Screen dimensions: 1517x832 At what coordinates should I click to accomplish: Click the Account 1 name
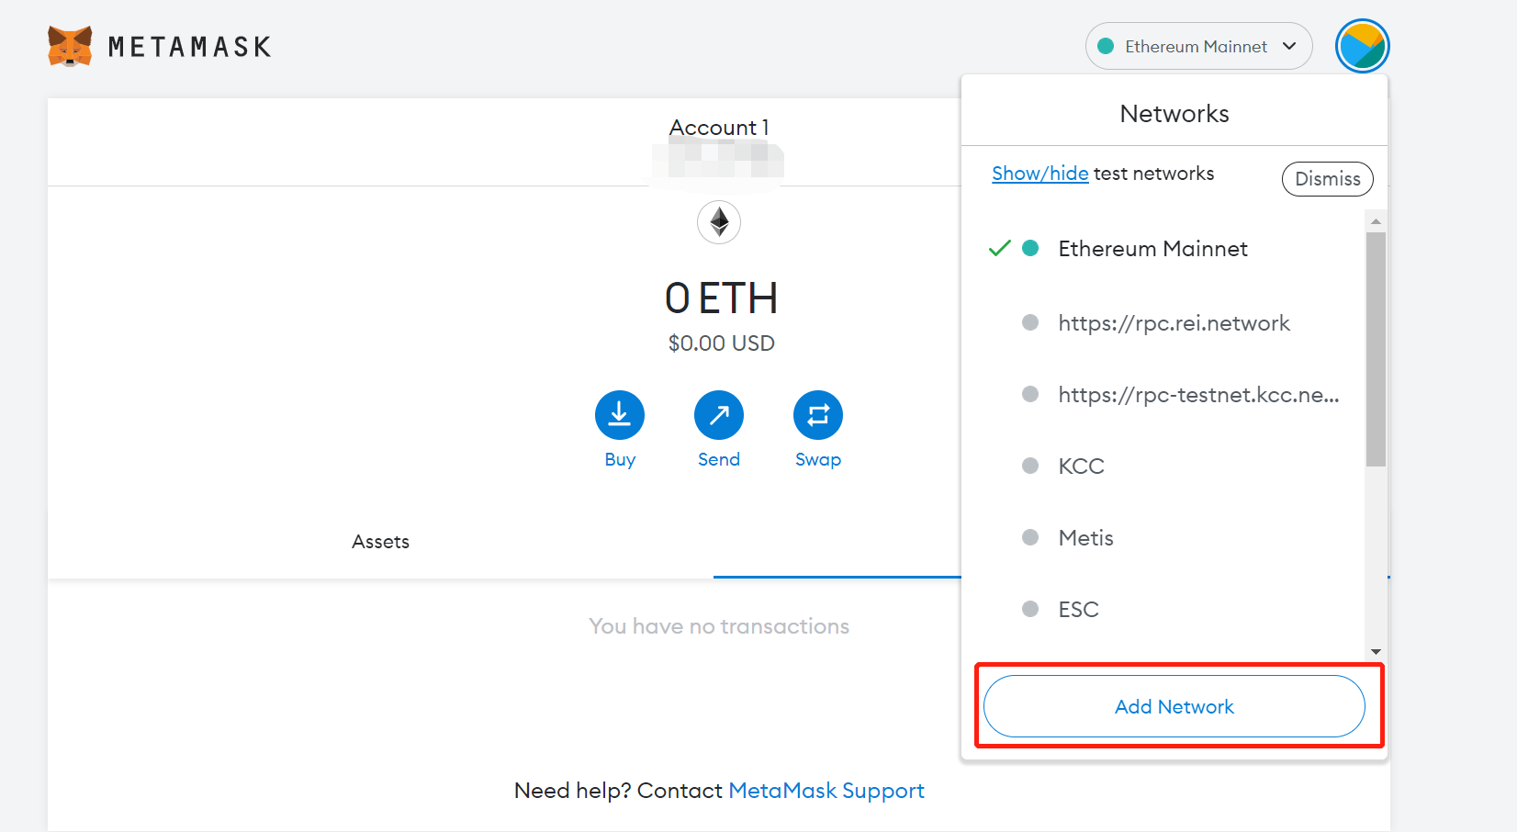point(719,128)
